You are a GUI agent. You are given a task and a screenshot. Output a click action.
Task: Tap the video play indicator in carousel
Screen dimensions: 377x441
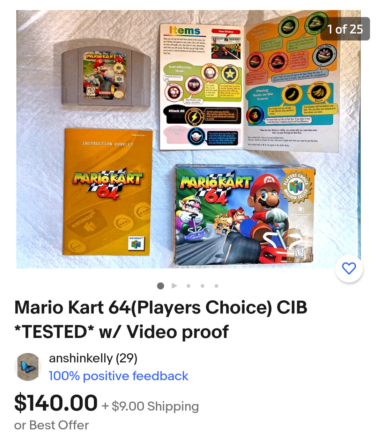175,286
